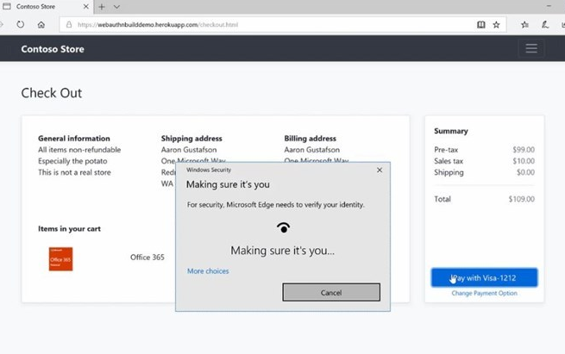
Task: Open a new tab with plus icon
Action: [102, 7]
